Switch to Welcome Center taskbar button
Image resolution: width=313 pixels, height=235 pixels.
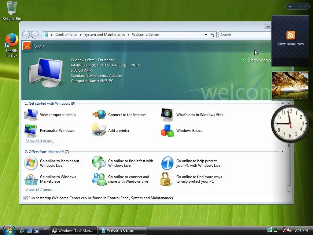(x=122, y=230)
